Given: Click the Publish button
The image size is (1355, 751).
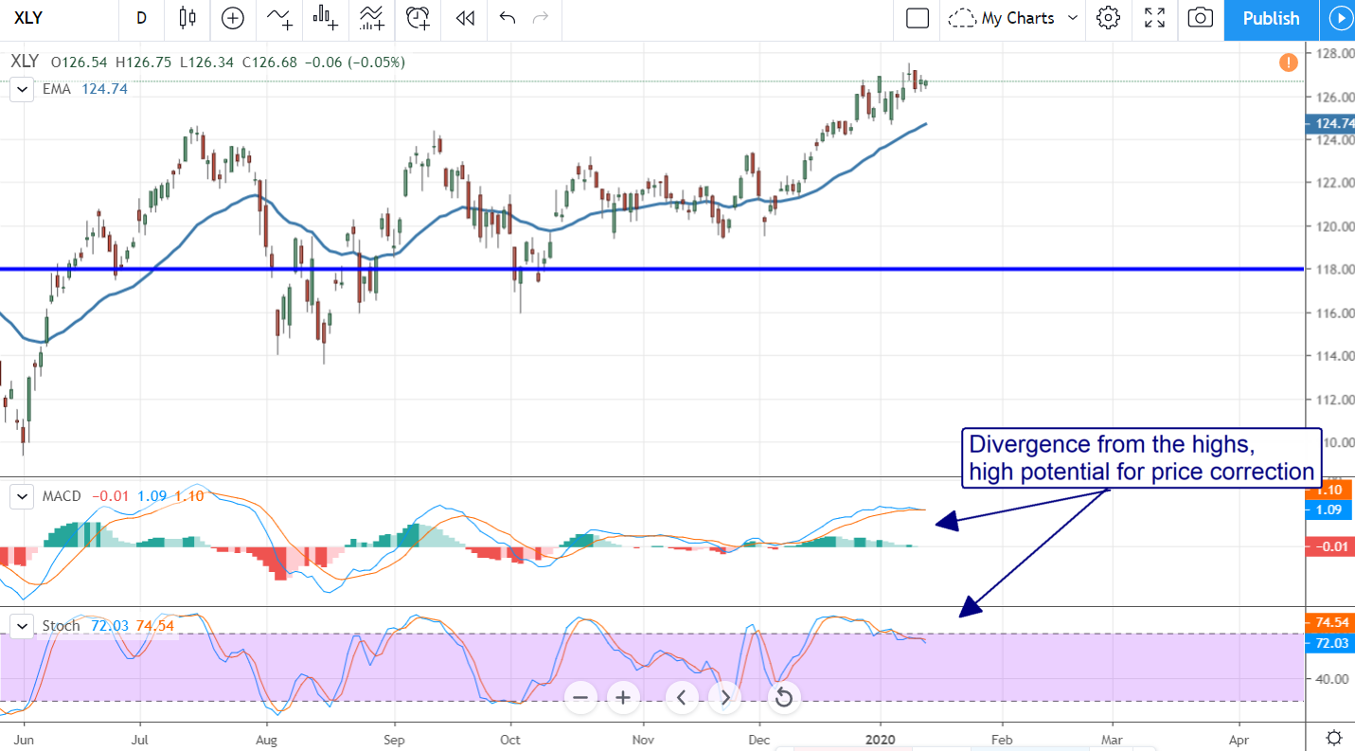Looking at the screenshot, I should tap(1271, 19).
